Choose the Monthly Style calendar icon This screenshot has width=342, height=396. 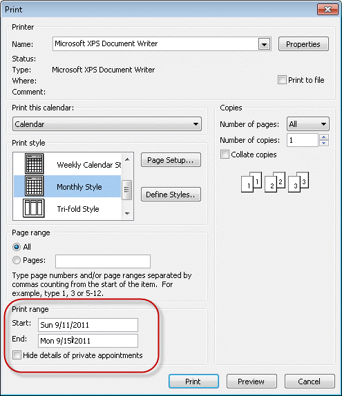pyautogui.click(x=35, y=186)
